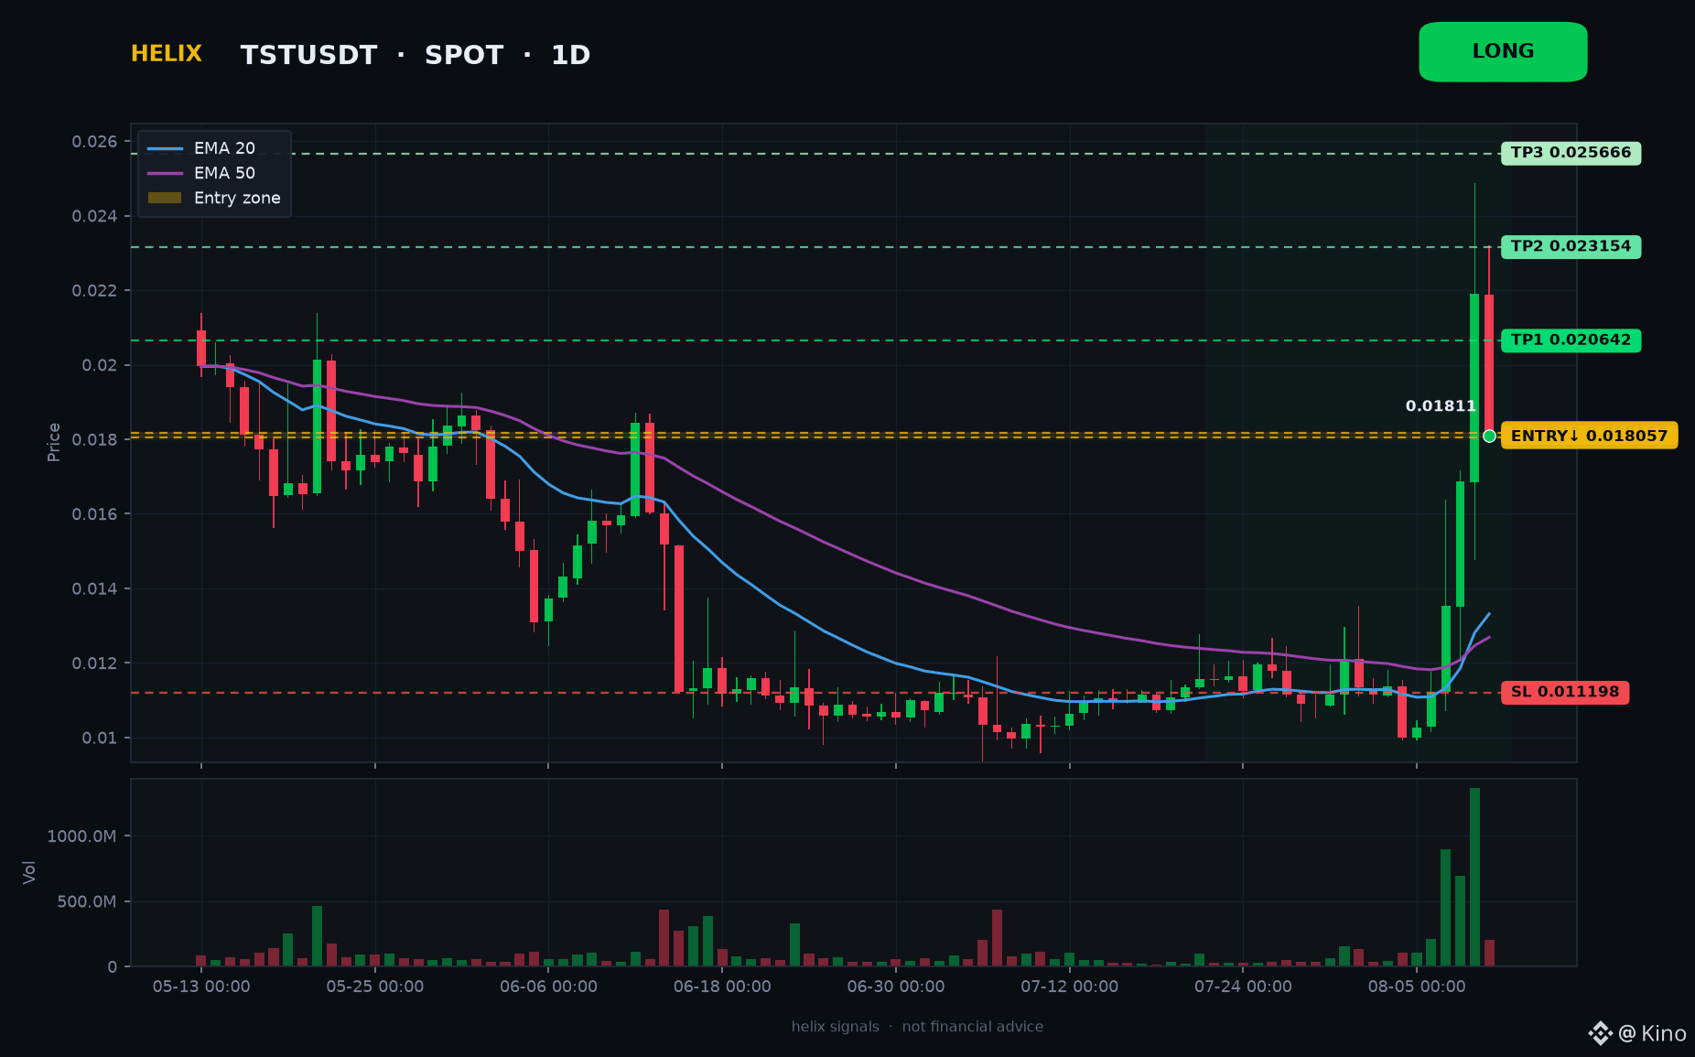Click the EMA 50 legend label
The width and height of the screenshot is (1695, 1057).
coord(224,173)
